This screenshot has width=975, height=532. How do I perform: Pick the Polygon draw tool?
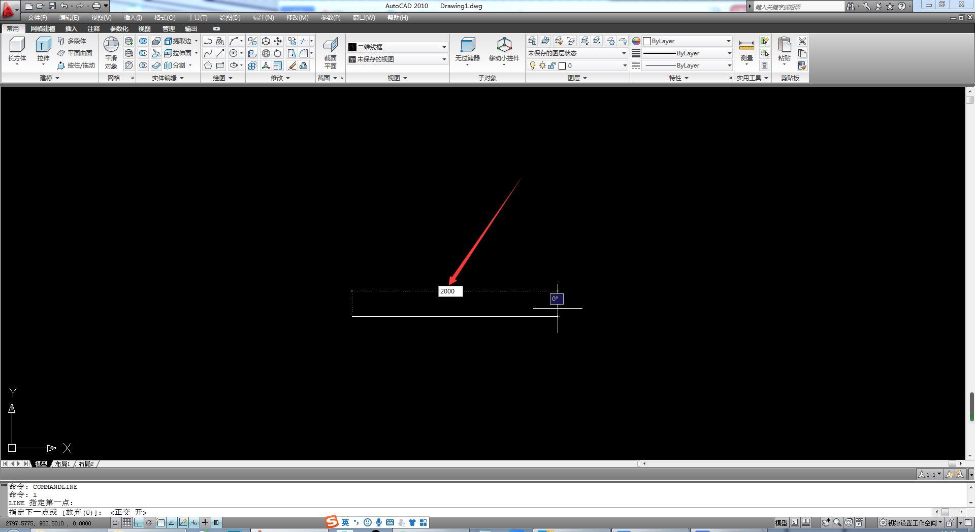point(208,65)
